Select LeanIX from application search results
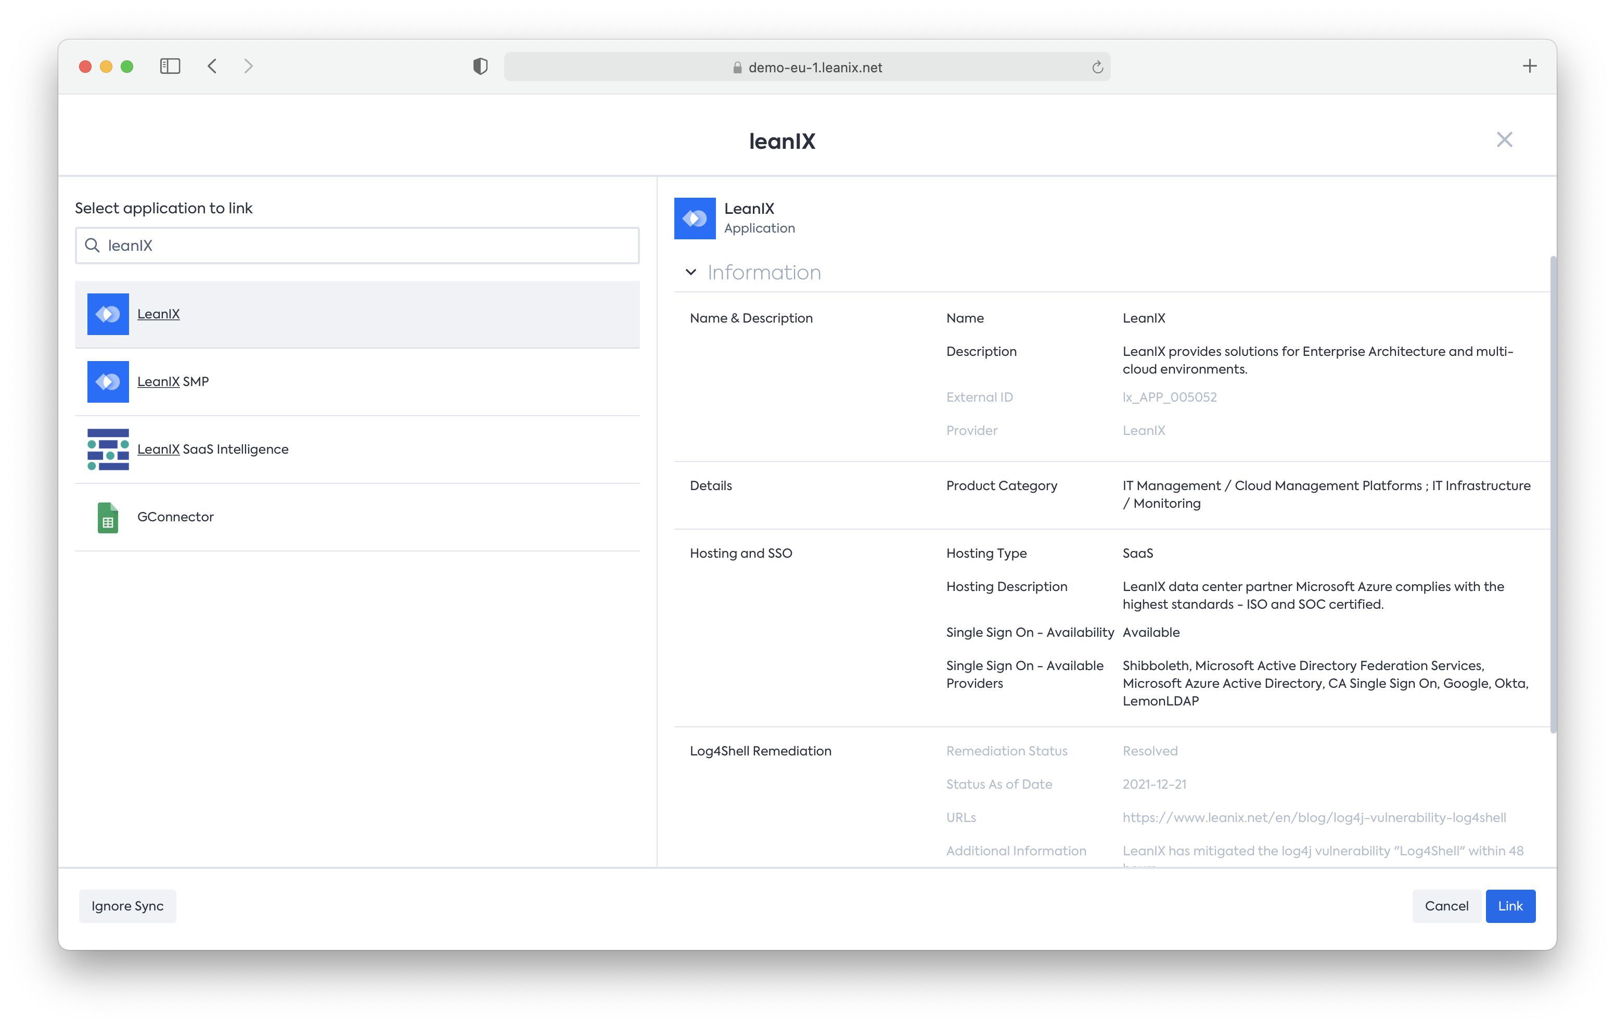This screenshot has width=1615, height=1027. [x=358, y=313]
